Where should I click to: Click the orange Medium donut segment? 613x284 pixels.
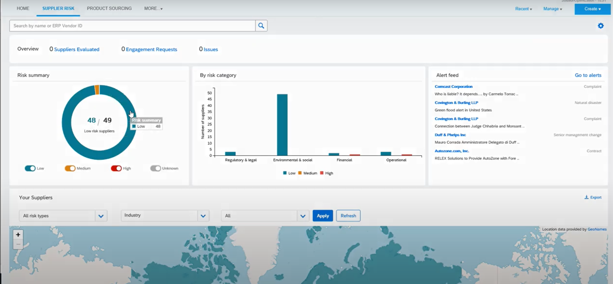(97, 90)
